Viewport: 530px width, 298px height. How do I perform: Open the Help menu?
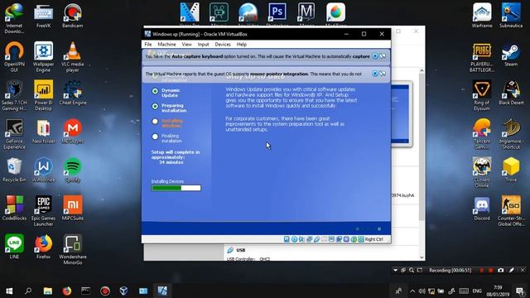(x=241, y=44)
